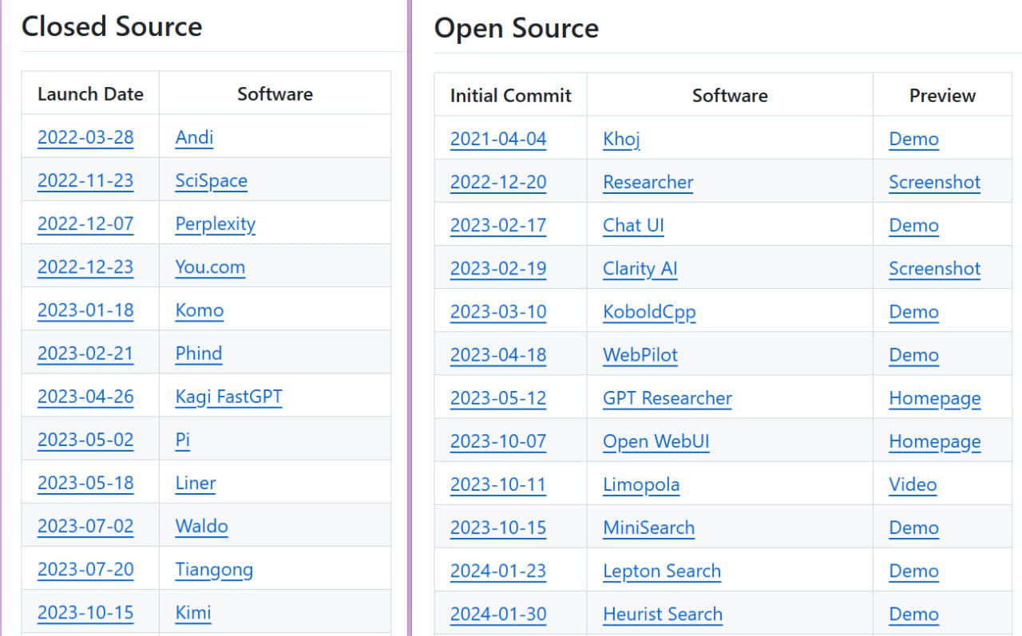
Task: Click the 2023-04-26 launch date link
Action: [x=85, y=396]
